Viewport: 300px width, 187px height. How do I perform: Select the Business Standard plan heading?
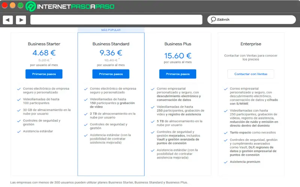pos(111,44)
